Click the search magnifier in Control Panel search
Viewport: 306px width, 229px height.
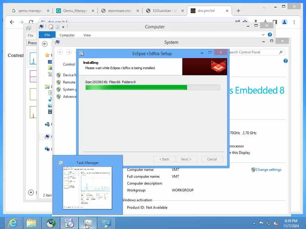[281, 52]
